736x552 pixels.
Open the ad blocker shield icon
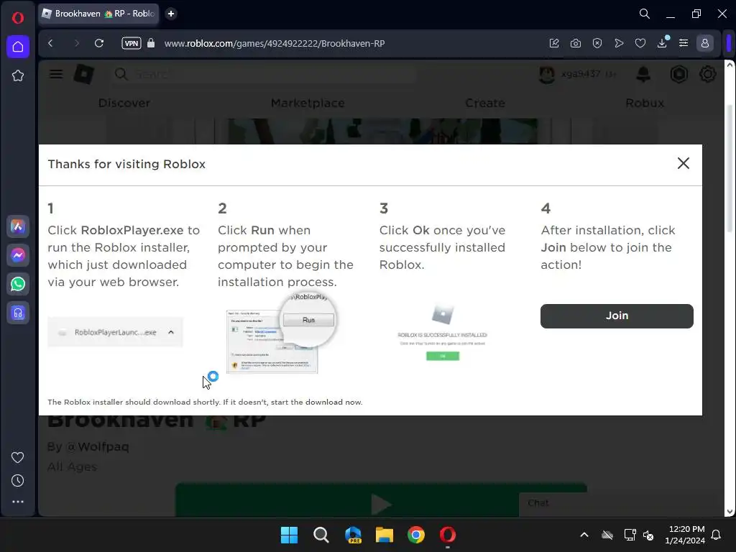(x=597, y=43)
